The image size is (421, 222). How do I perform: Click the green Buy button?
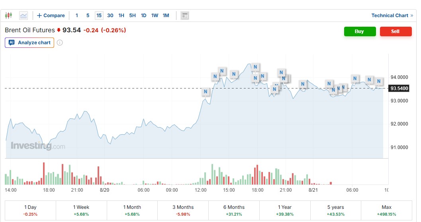point(360,31)
